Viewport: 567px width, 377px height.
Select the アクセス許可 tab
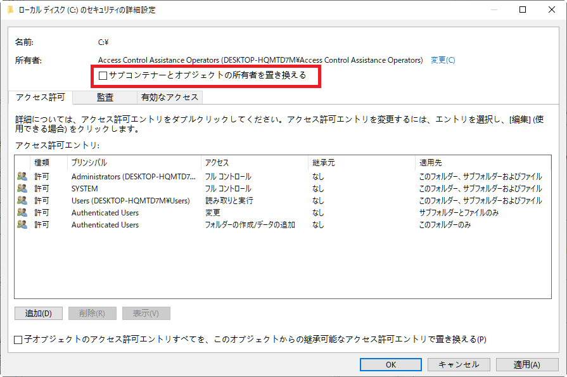click(x=40, y=98)
